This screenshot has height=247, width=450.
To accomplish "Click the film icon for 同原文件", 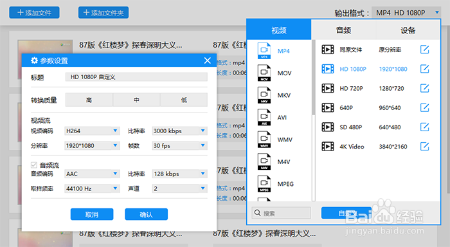I will pos(327,50).
